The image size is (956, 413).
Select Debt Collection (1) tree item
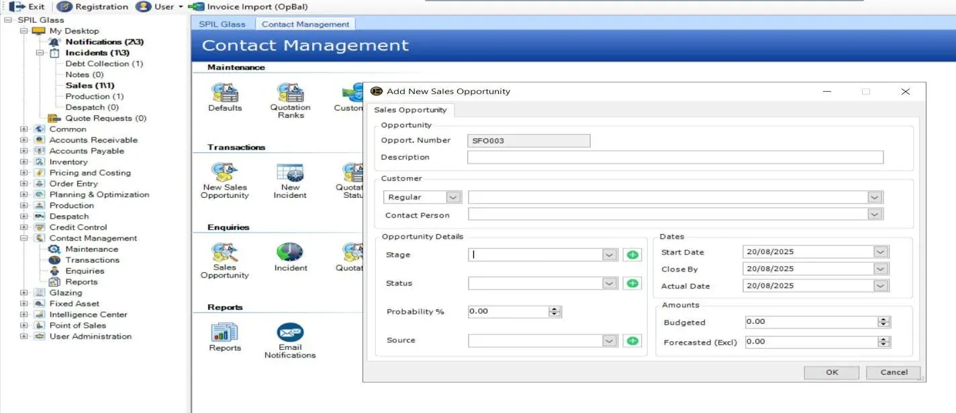[104, 64]
